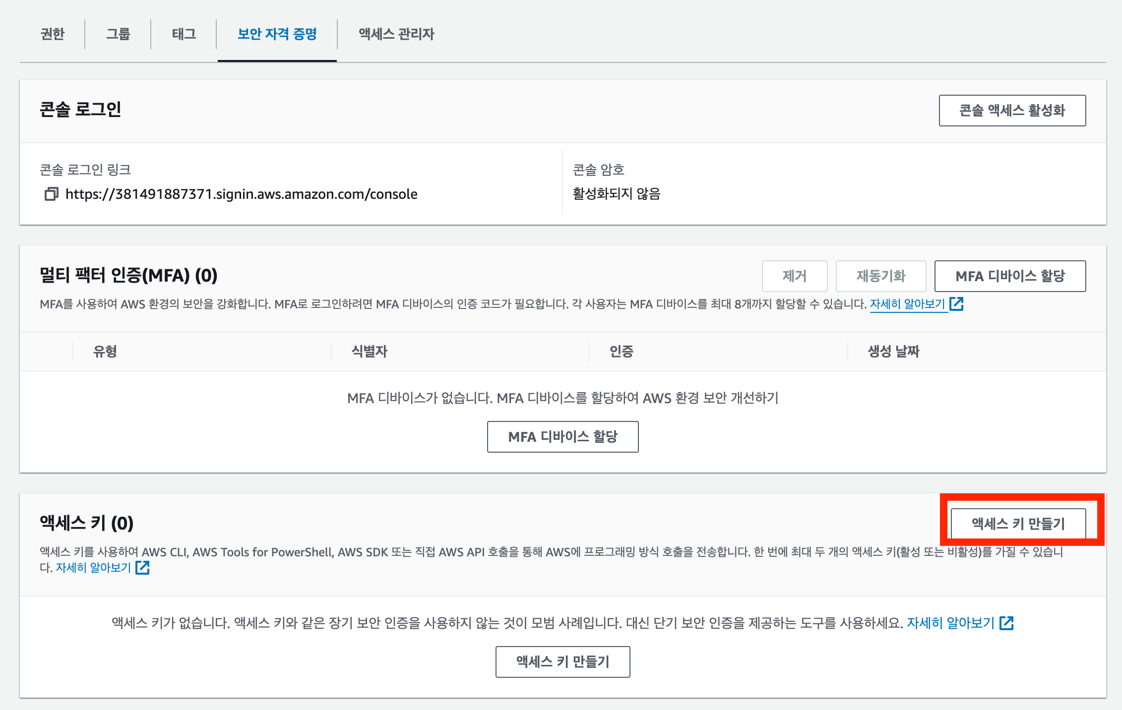Click highlighted 액세스 키 만들기 header button
Screen dimensions: 1122x710
click(x=1018, y=524)
